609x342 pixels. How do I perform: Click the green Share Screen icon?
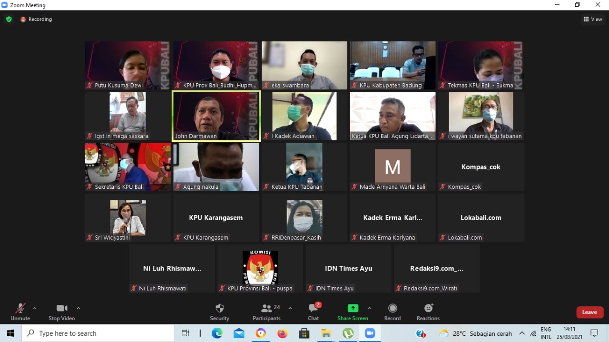point(353,308)
